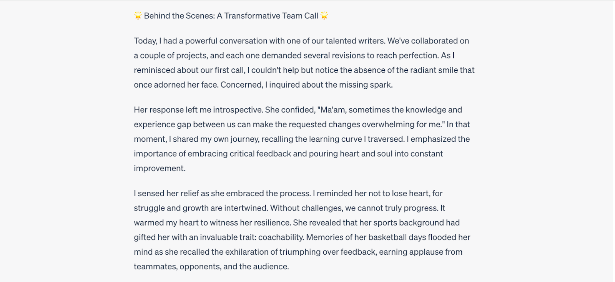Click the star emoji before "Behind the Scenes"
The image size is (615, 282).
pyautogui.click(x=138, y=16)
